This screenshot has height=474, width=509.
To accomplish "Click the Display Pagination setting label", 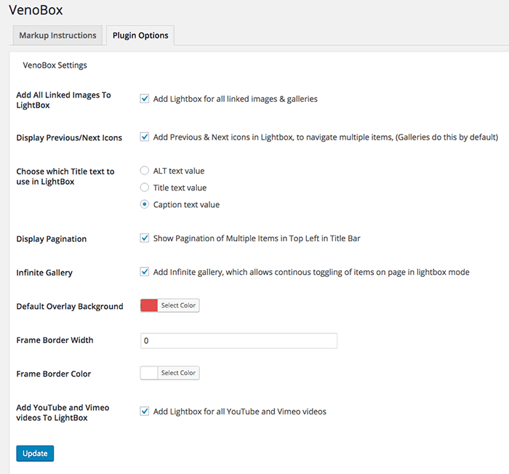I will (x=51, y=238).
